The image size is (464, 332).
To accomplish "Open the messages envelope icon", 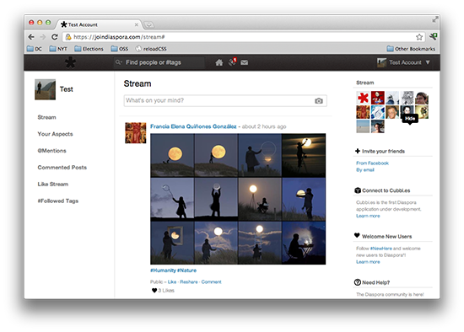I will point(244,62).
